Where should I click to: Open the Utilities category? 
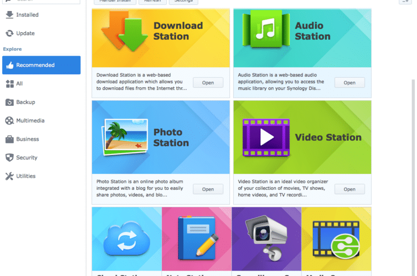(x=41, y=176)
